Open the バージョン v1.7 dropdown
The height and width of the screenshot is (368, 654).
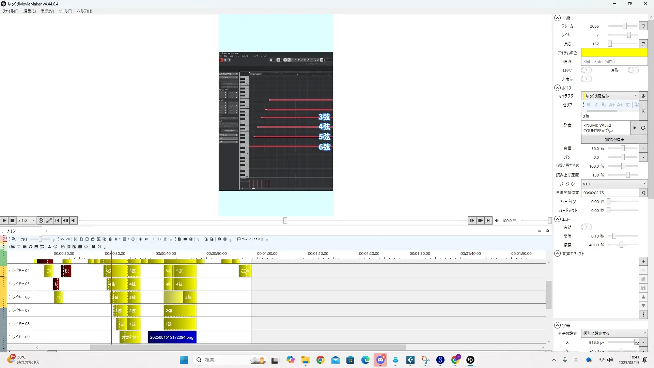tap(614, 184)
